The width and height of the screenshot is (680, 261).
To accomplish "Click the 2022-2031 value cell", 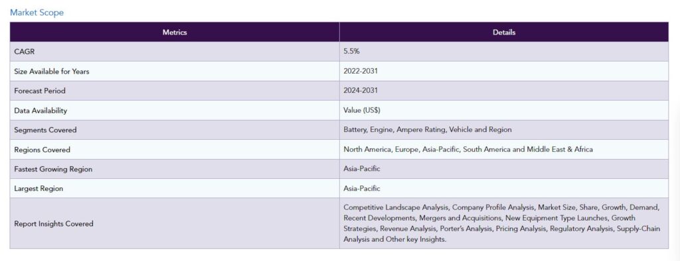I will 504,72.
